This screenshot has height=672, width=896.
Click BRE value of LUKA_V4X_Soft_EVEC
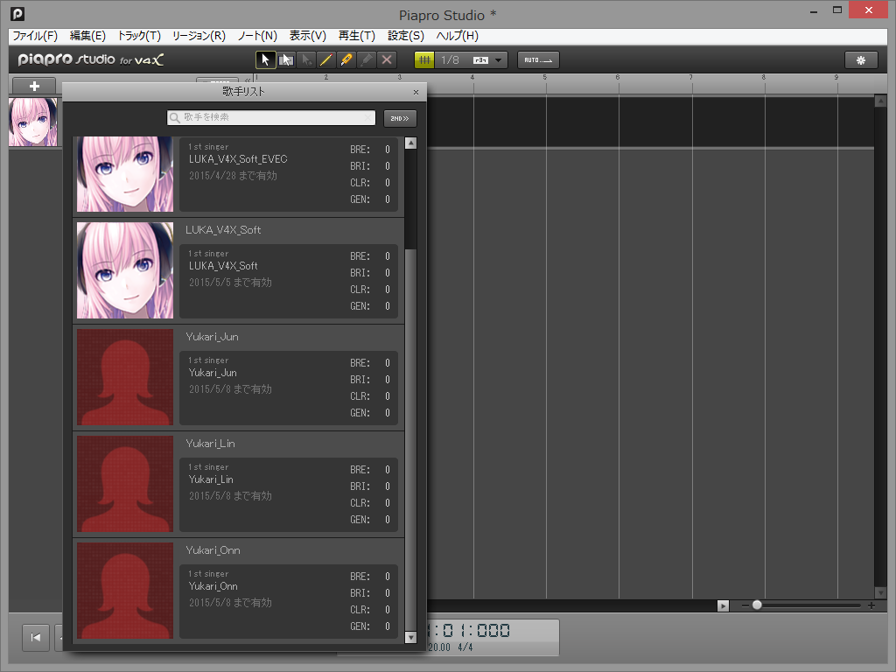coord(388,150)
